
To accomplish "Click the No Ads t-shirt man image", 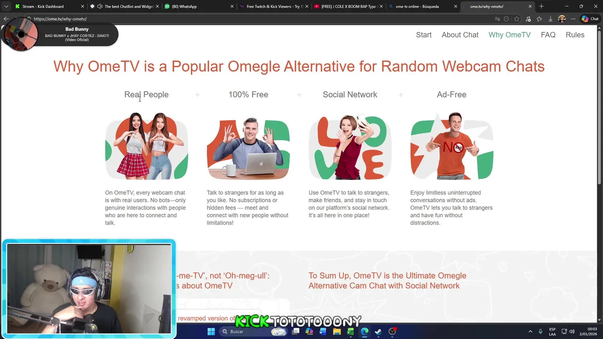I will pos(452,146).
